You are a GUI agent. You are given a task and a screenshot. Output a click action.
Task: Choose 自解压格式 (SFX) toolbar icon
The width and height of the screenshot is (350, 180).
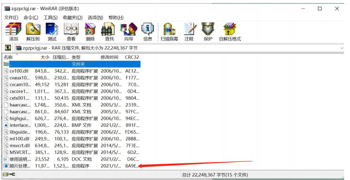(x=230, y=31)
